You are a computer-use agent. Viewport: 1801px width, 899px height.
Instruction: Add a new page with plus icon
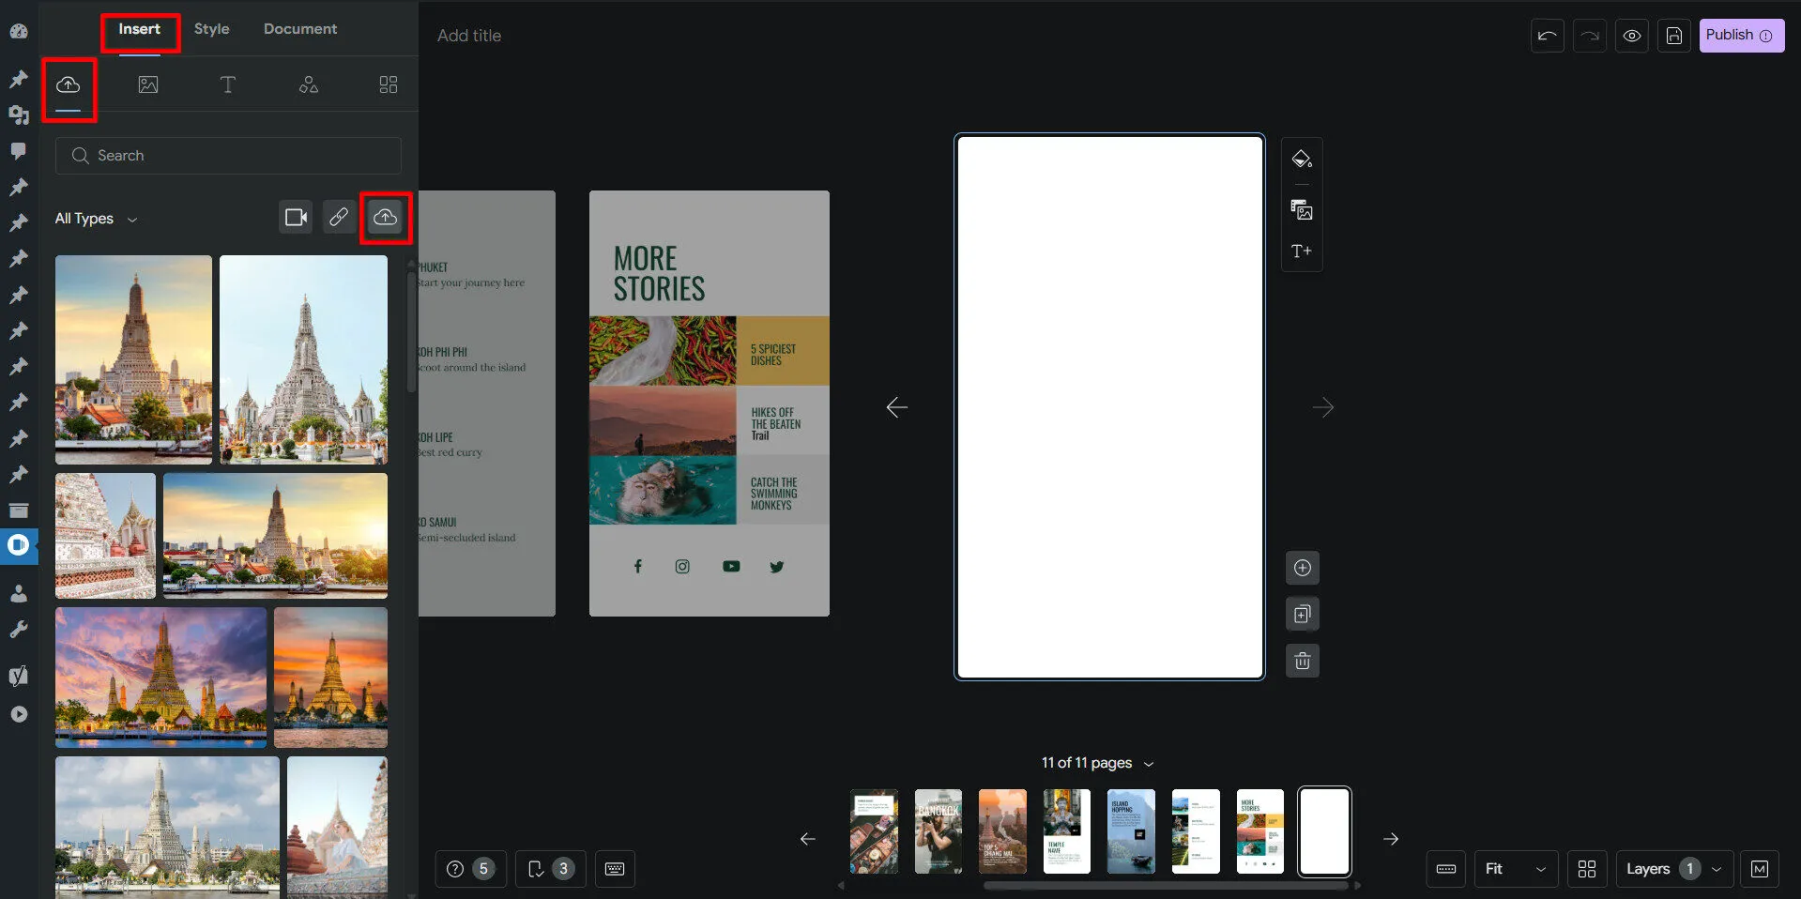pyautogui.click(x=1302, y=568)
